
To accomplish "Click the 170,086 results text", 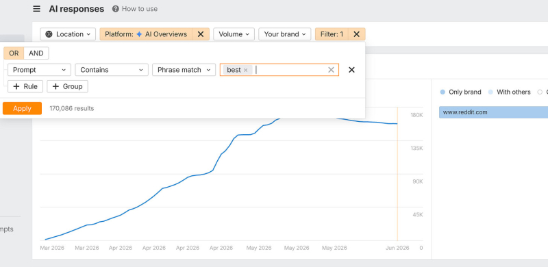I will 72,108.
